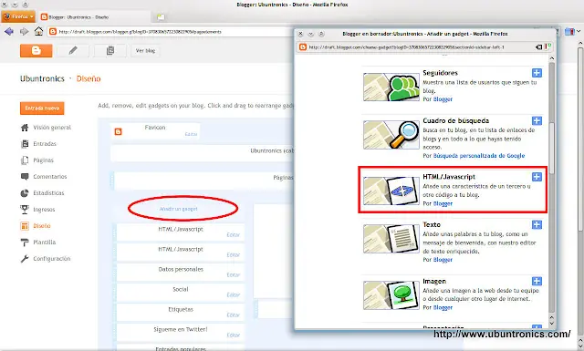Click the Ubuntronics (cabecera) gadget
584x351 pixels.
(203, 153)
